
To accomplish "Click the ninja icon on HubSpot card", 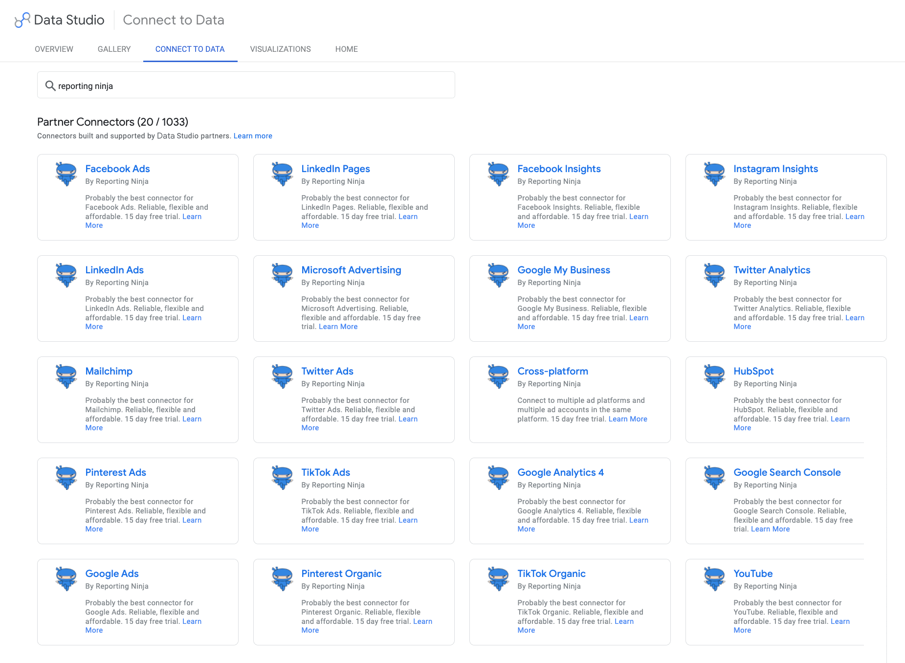I will click(x=714, y=376).
